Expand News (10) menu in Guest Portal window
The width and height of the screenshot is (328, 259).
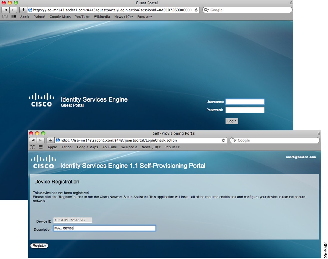click(x=124, y=17)
